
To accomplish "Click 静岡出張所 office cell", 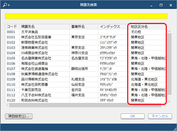I will pos(84,69).
